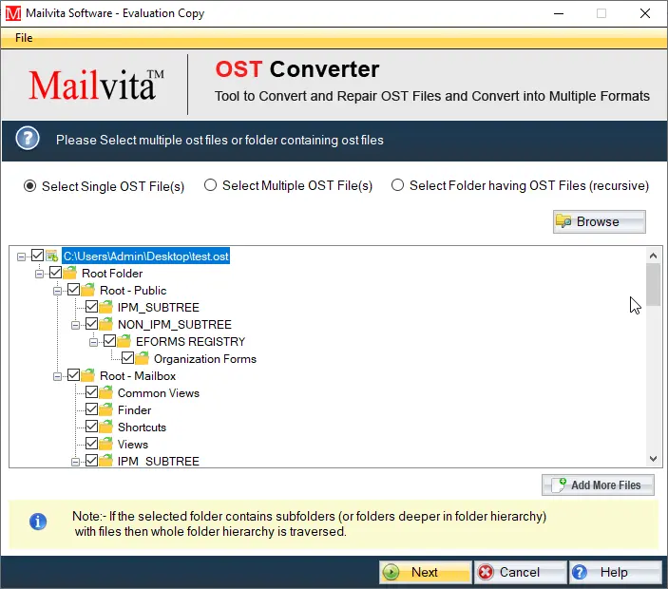Uncheck the Root Folder checkbox
Image resolution: width=668 pixels, height=589 pixels.
click(55, 273)
